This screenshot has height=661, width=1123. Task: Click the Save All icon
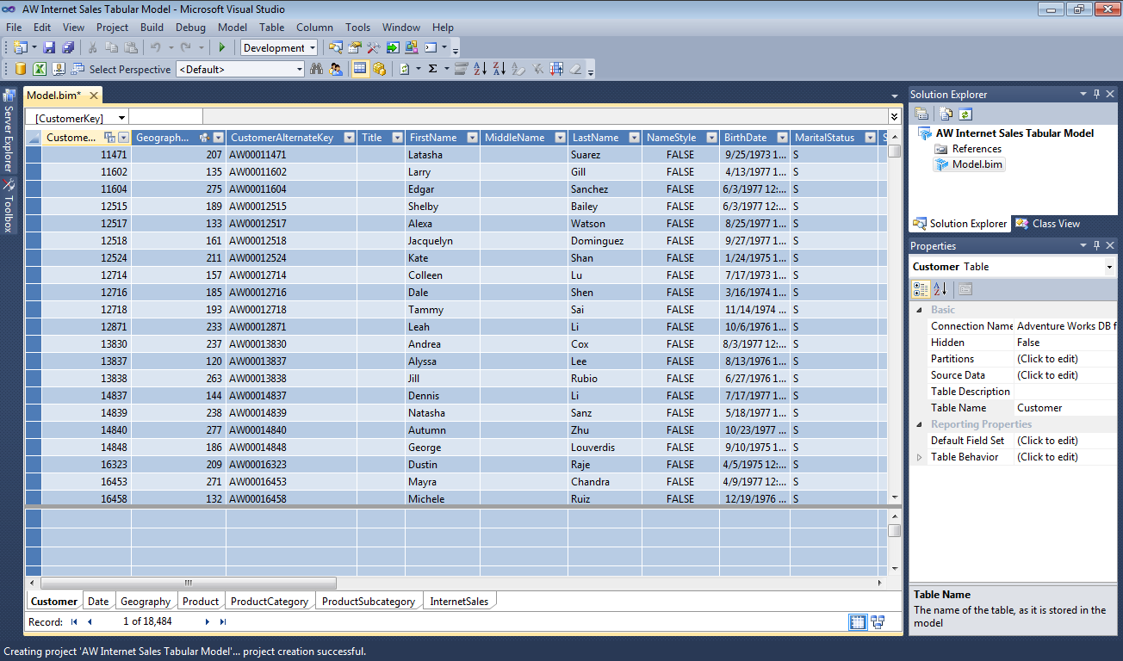click(68, 47)
